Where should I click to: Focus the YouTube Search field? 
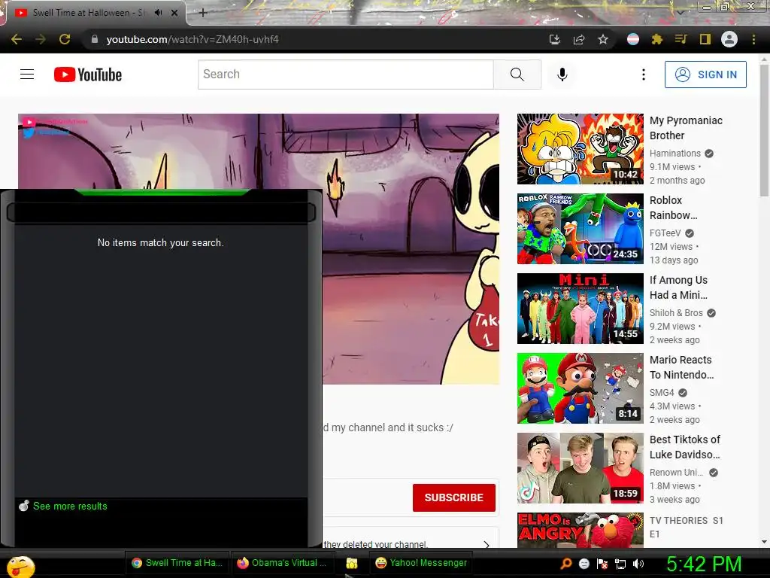(346, 75)
